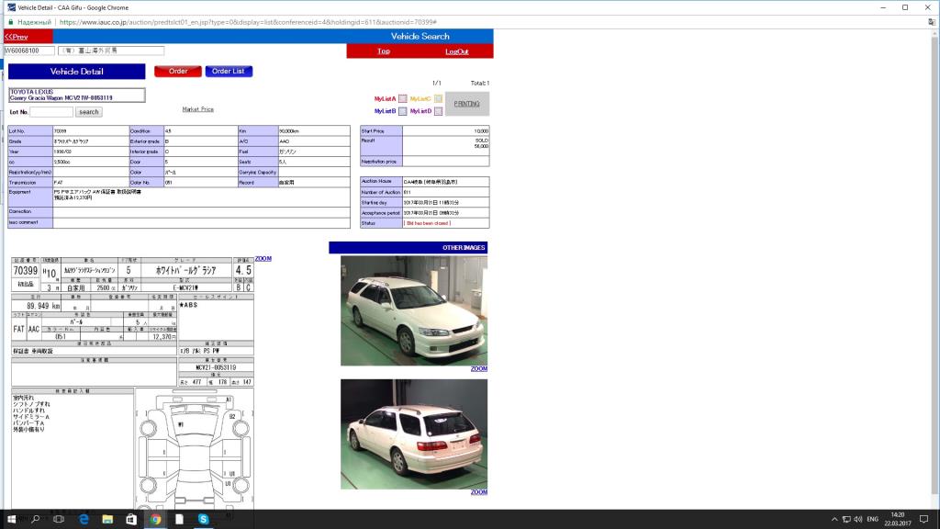
Task: Click the translate page icon in address bar
Action: click(932, 22)
